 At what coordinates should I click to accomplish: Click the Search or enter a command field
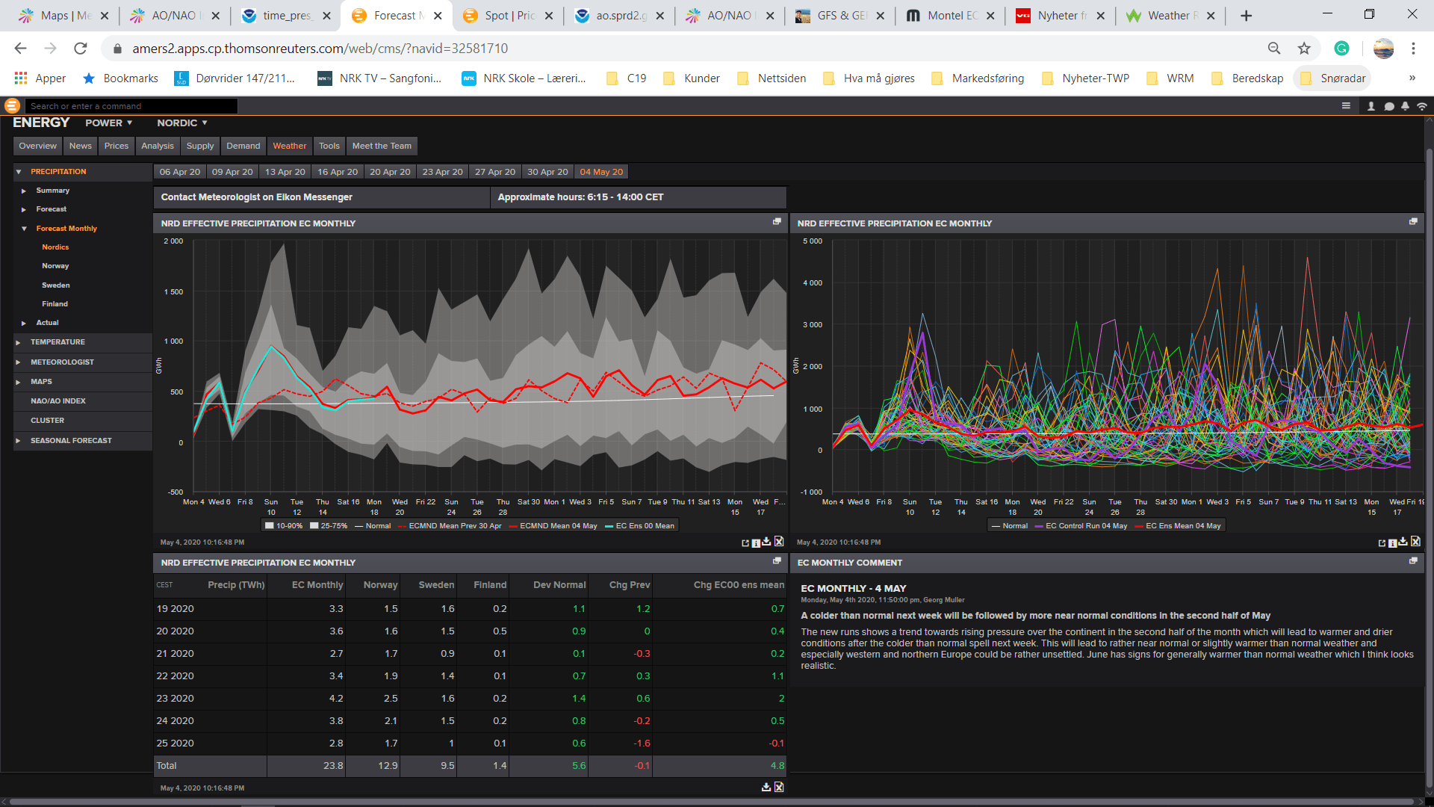point(131,106)
